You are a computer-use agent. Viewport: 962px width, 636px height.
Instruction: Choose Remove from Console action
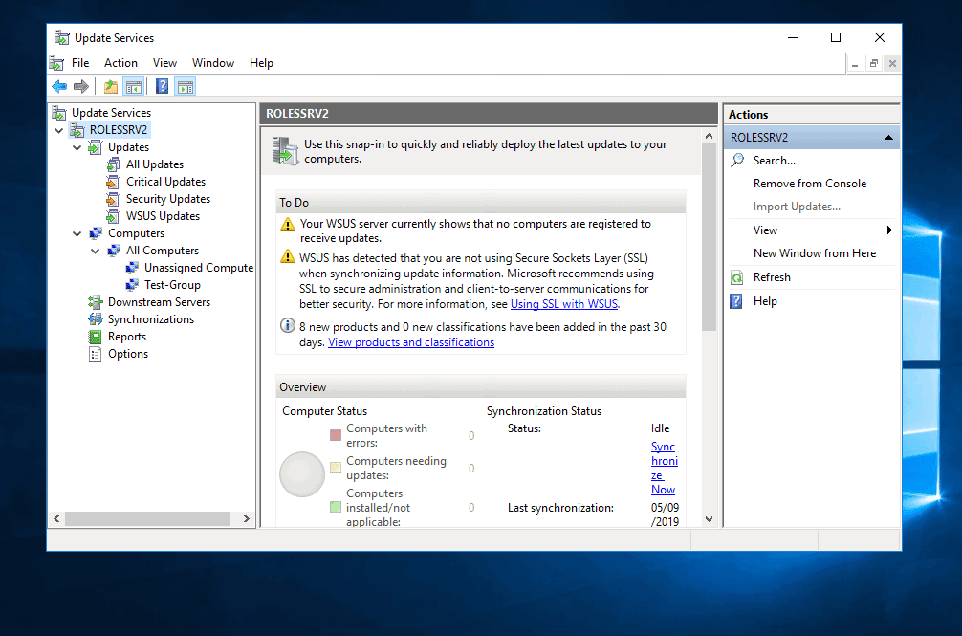click(810, 184)
